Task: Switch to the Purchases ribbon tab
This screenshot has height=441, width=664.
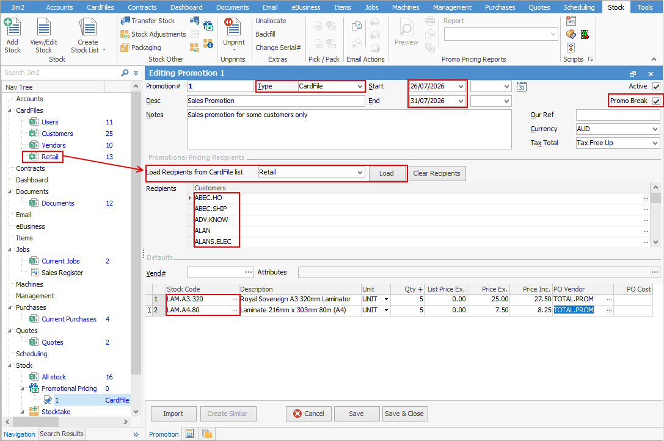Action: (500, 7)
